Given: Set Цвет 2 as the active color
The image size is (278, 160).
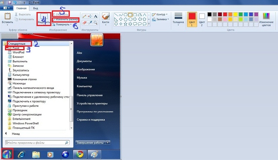Looking at the screenshot, I should pos(202,19).
